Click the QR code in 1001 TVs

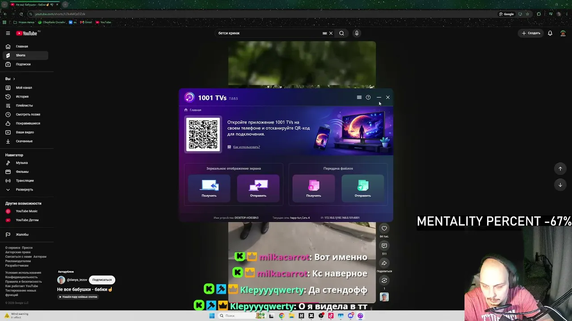203,134
